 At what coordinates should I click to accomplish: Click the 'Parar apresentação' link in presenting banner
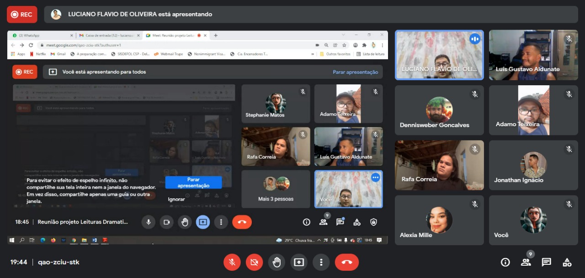pos(355,72)
